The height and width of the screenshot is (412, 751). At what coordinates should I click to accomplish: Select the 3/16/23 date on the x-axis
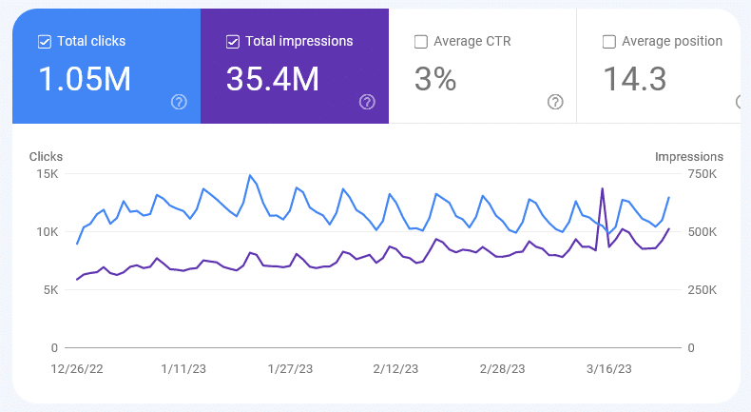point(608,367)
